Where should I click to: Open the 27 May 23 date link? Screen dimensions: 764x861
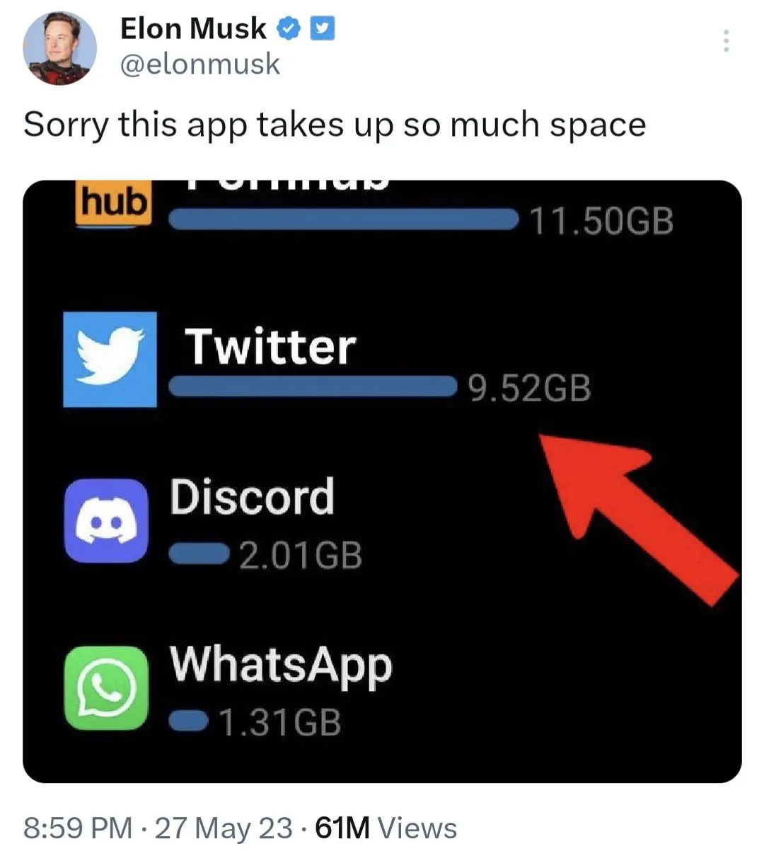click(x=224, y=828)
